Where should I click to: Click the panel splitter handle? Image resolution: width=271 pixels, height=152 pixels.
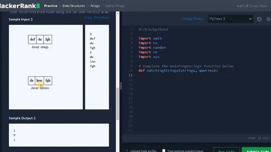[121, 86]
